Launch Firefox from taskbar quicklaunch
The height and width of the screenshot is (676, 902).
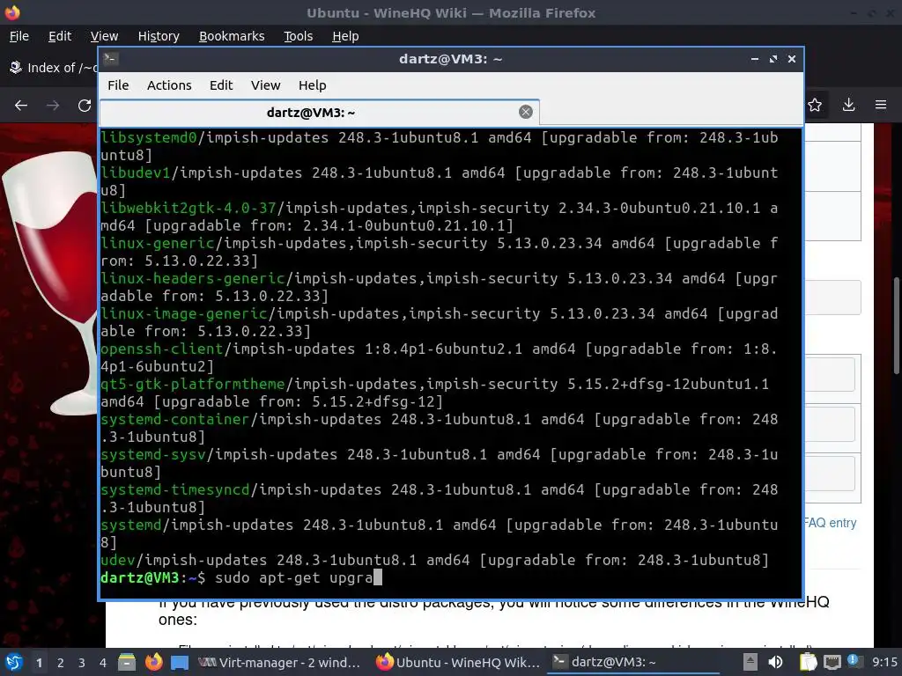tap(153, 662)
